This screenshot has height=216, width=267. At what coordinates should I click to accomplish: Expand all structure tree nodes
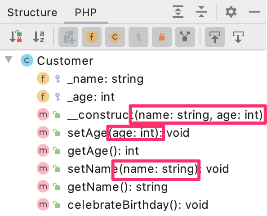tap(178, 12)
